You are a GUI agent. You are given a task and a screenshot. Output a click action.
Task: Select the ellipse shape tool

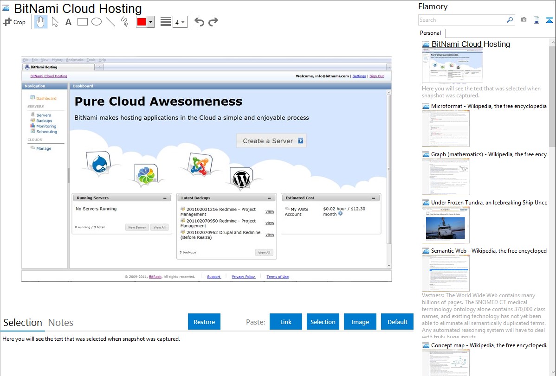[x=97, y=22]
